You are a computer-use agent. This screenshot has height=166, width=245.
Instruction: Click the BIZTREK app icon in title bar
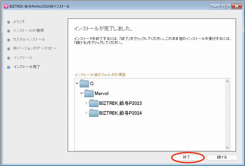(6, 6)
